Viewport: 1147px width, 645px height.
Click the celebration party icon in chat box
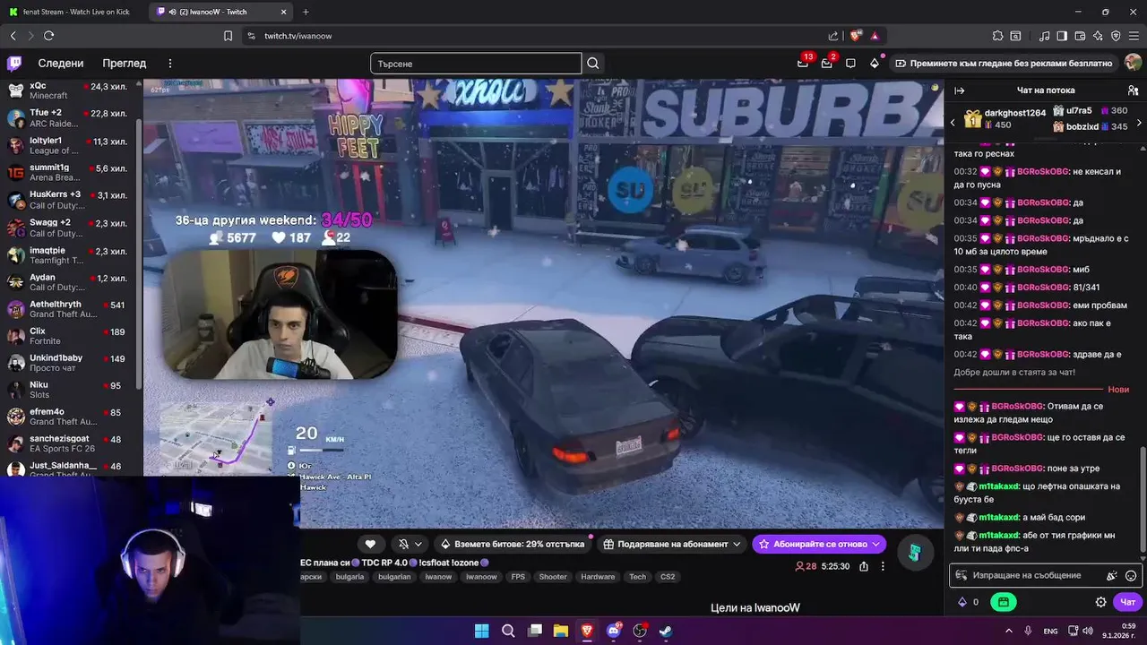pos(1112,576)
